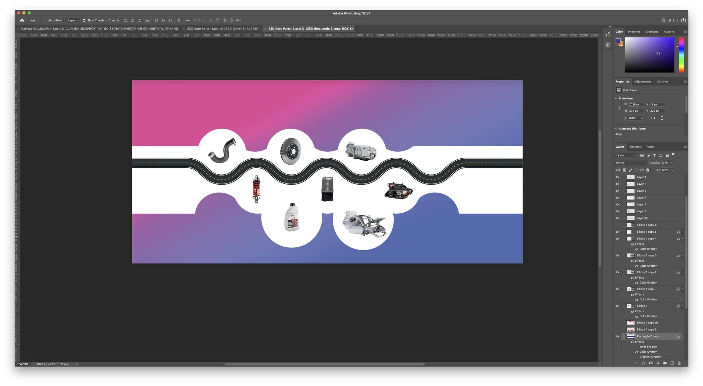The width and height of the screenshot is (703, 386).
Task: Create a new layer group folder
Action: click(x=665, y=363)
